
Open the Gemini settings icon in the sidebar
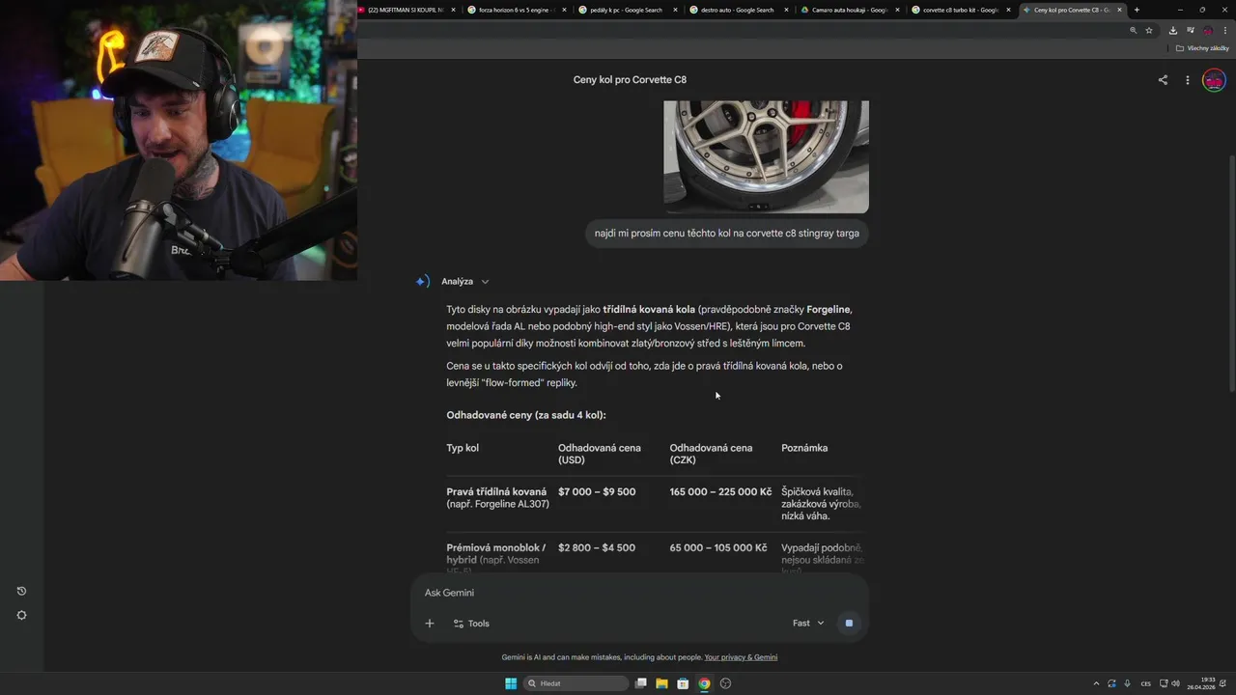[x=21, y=615]
